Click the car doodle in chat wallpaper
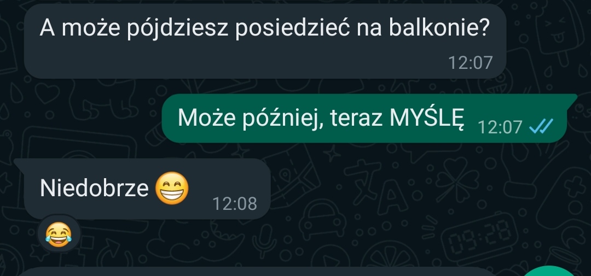 (322, 220)
